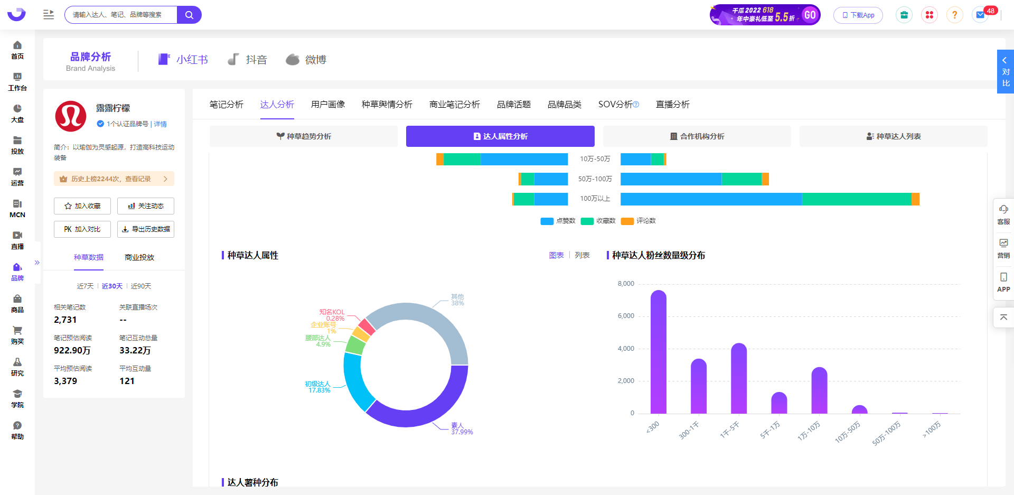Open 历史上榜2244次 record arrow
The height and width of the screenshot is (495, 1014).
165,179
